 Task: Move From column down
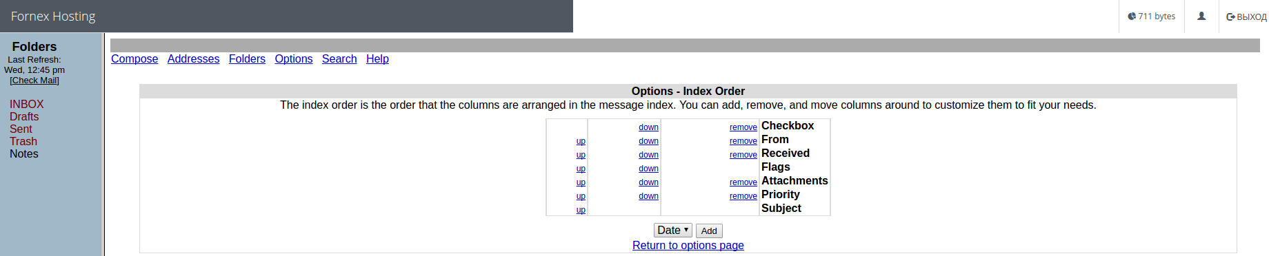648,141
